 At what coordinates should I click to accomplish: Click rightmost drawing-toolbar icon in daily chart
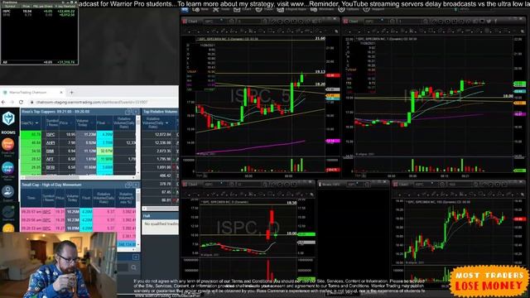tap(311, 194)
